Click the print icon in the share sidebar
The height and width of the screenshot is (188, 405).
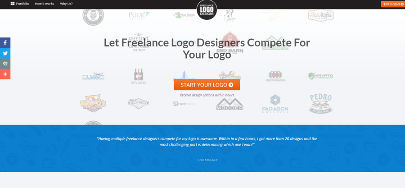5,64
